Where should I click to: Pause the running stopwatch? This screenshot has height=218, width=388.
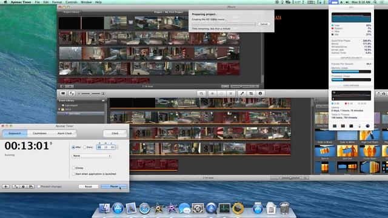[x=114, y=187]
